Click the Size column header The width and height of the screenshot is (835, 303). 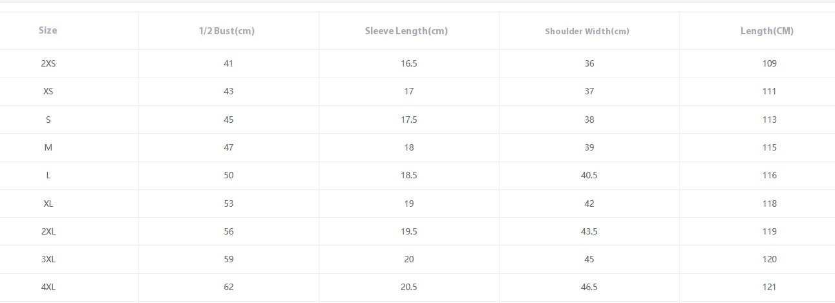[x=48, y=30]
